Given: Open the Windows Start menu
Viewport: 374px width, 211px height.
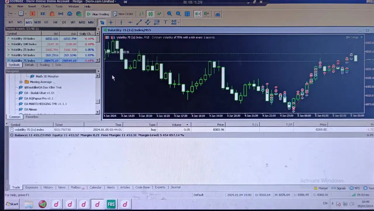Looking at the screenshot, I should coord(12,204).
